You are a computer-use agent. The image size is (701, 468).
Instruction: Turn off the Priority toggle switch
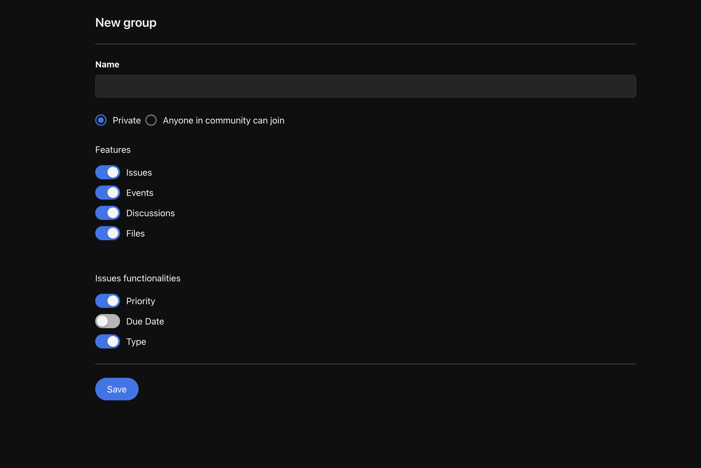[107, 301]
